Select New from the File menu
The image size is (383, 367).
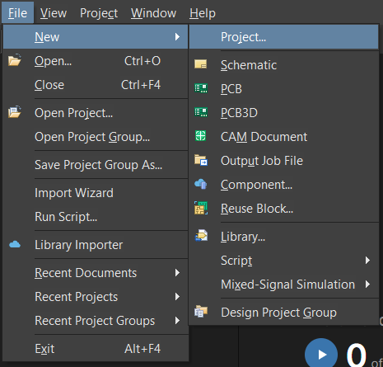pyautogui.click(x=96, y=37)
